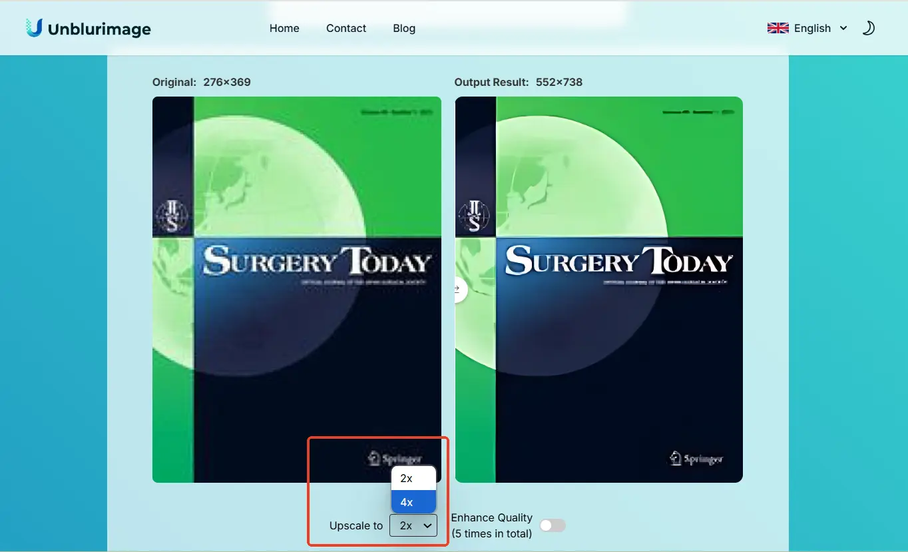Click the Unblurimage logo
This screenshot has height=552, width=908.
click(x=89, y=28)
